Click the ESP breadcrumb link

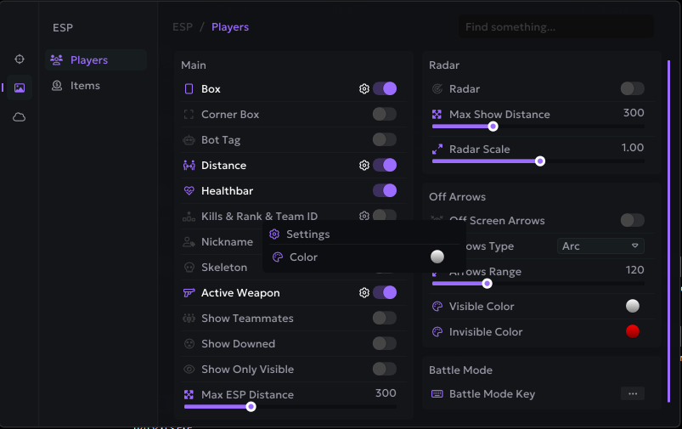pos(183,27)
